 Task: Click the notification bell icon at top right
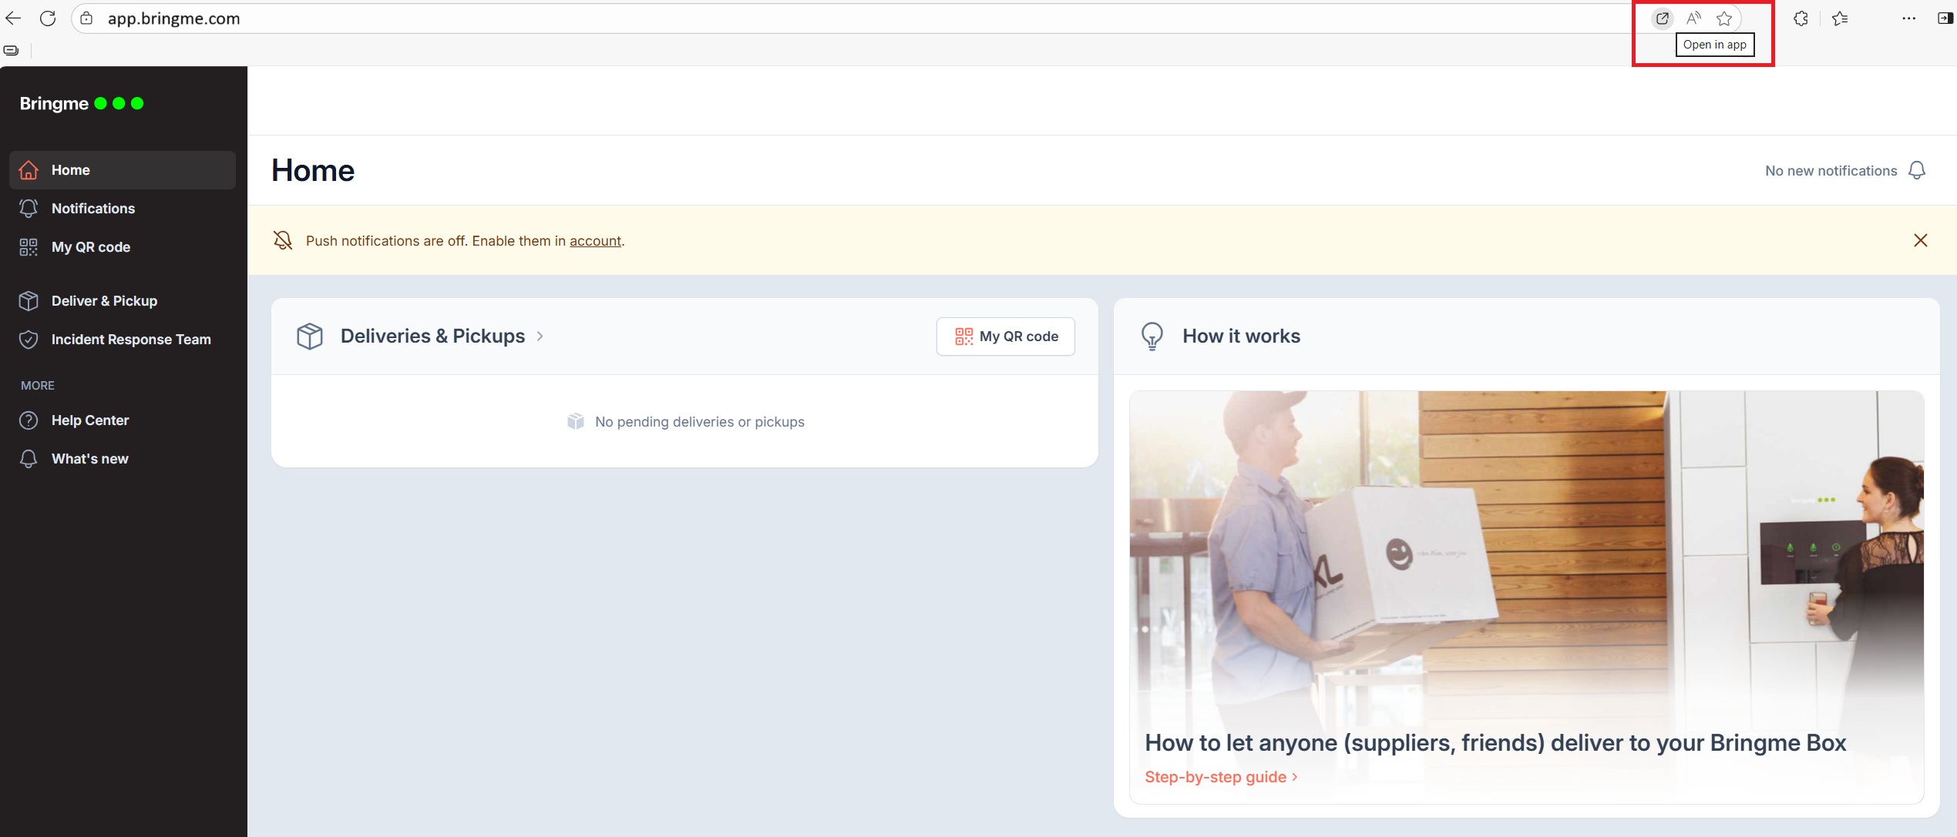[1916, 170]
